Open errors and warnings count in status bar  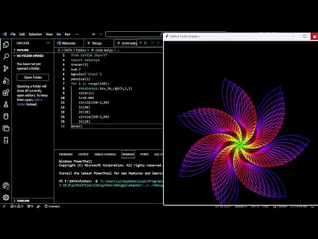[17, 206]
